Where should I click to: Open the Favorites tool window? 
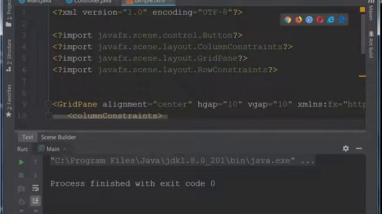(9, 100)
